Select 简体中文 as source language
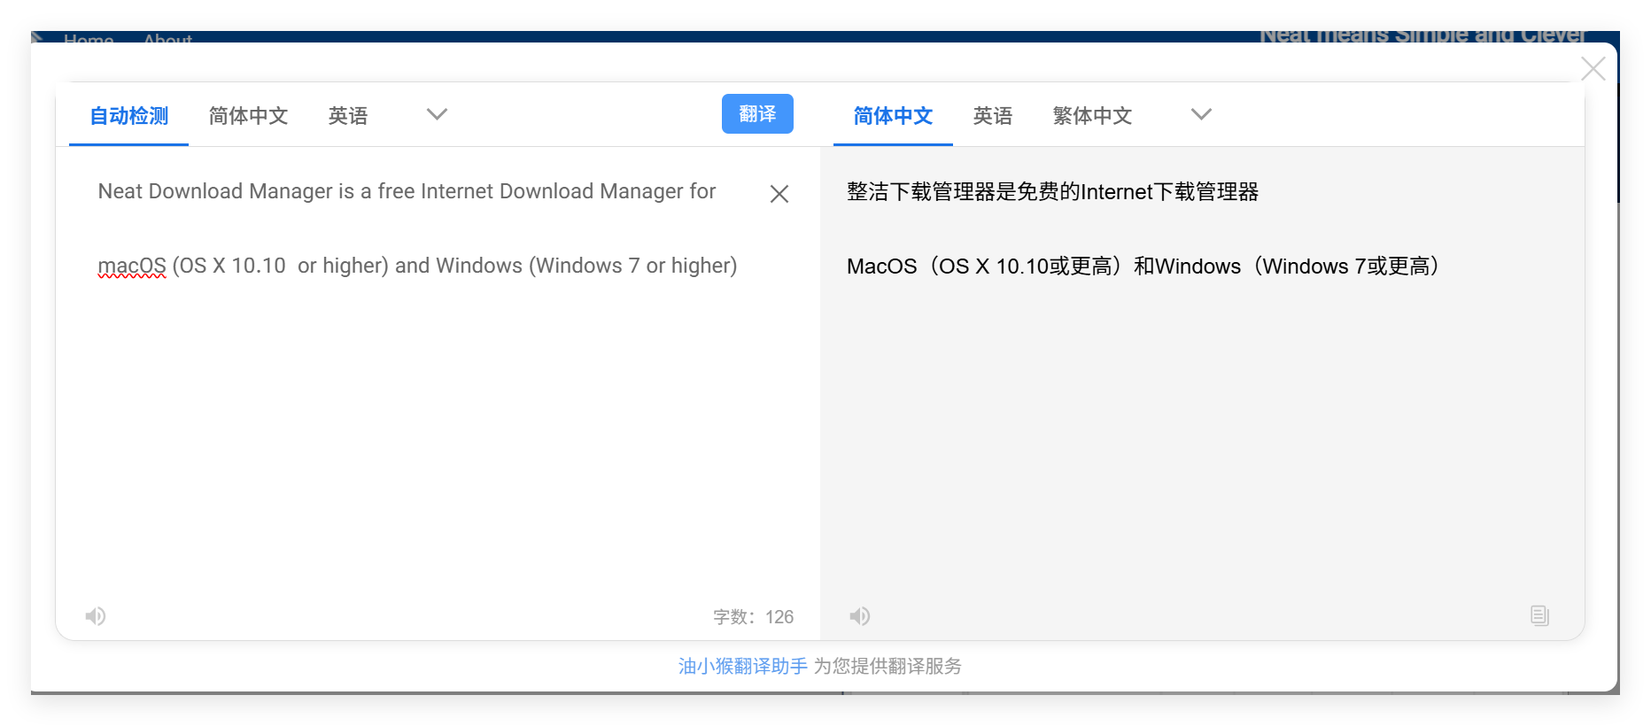The height and width of the screenshot is (726, 1651). (248, 116)
